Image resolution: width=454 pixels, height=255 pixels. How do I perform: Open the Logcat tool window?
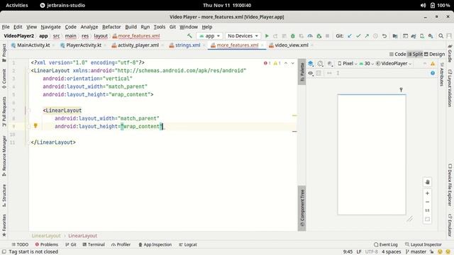(188, 244)
